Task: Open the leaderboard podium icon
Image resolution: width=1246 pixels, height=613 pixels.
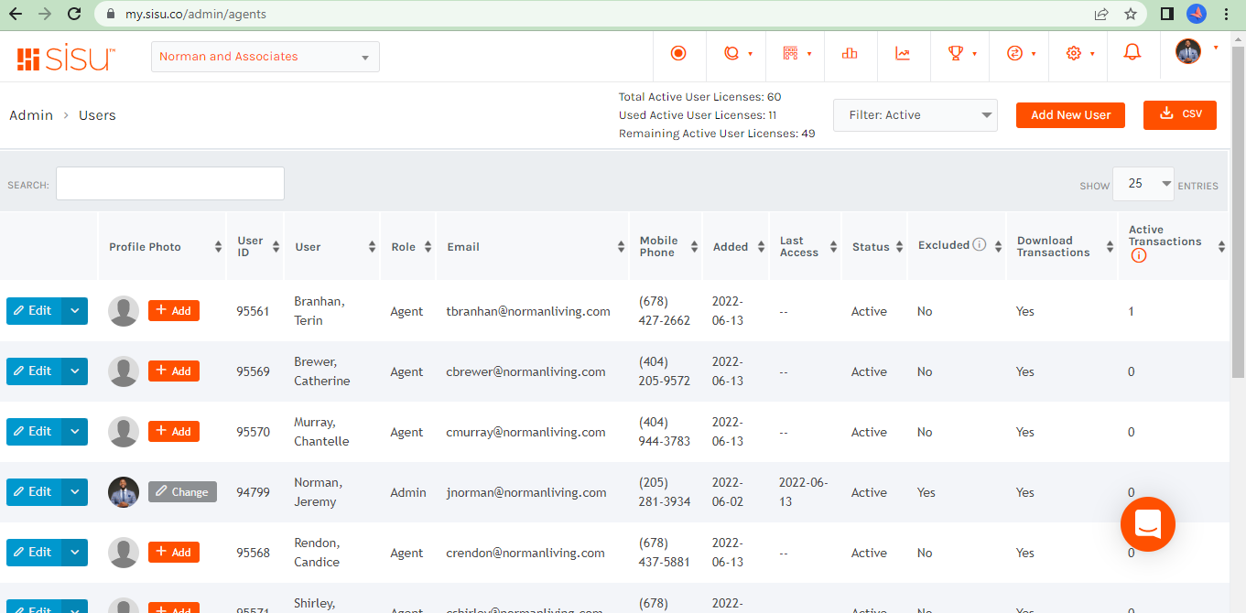Action: point(850,53)
